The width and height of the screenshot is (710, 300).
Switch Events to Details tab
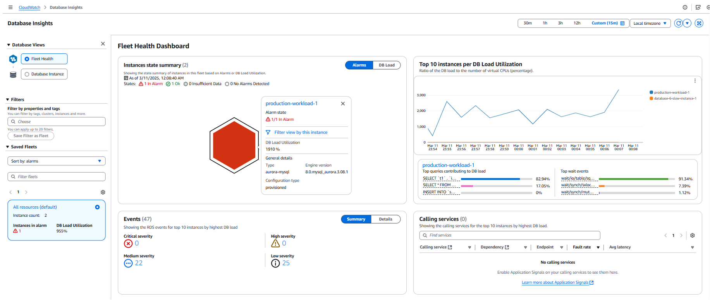tap(385, 219)
